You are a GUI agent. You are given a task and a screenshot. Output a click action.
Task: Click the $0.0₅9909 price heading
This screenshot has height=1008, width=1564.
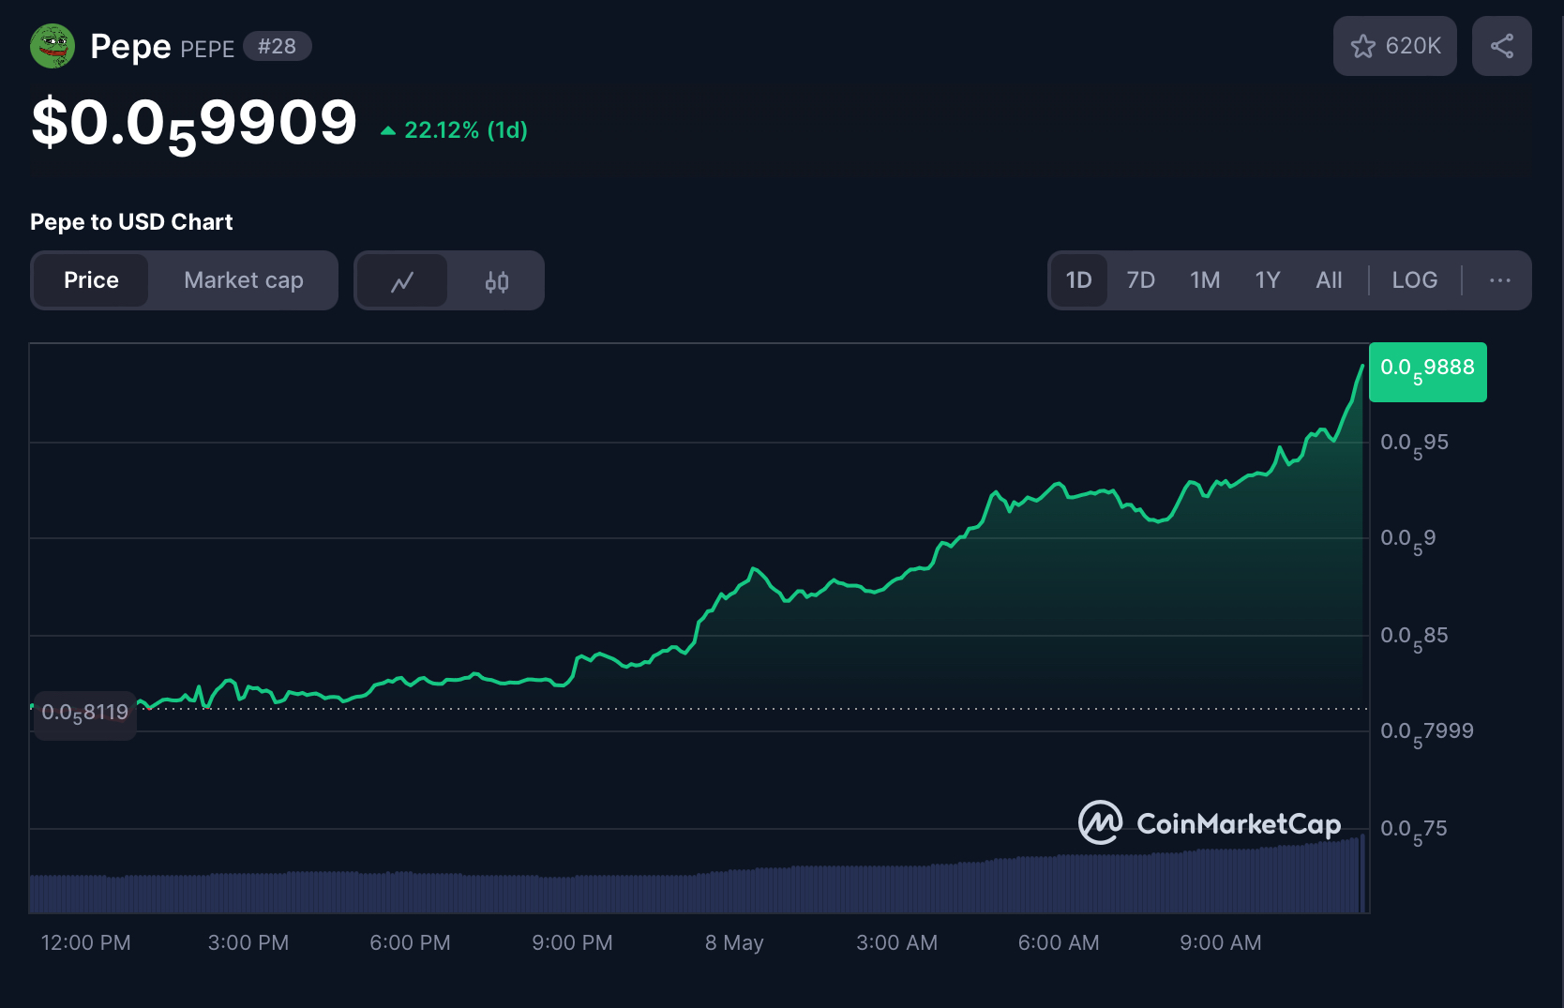coord(194,125)
